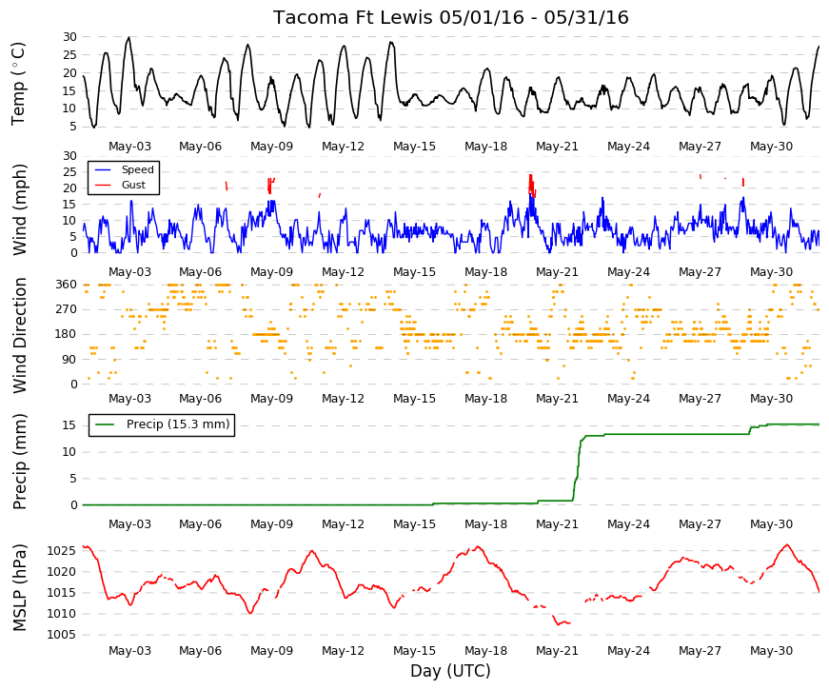Click May-09 tick under temperature chart
The height and width of the screenshot is (690, 829).
tap(271, 147)
